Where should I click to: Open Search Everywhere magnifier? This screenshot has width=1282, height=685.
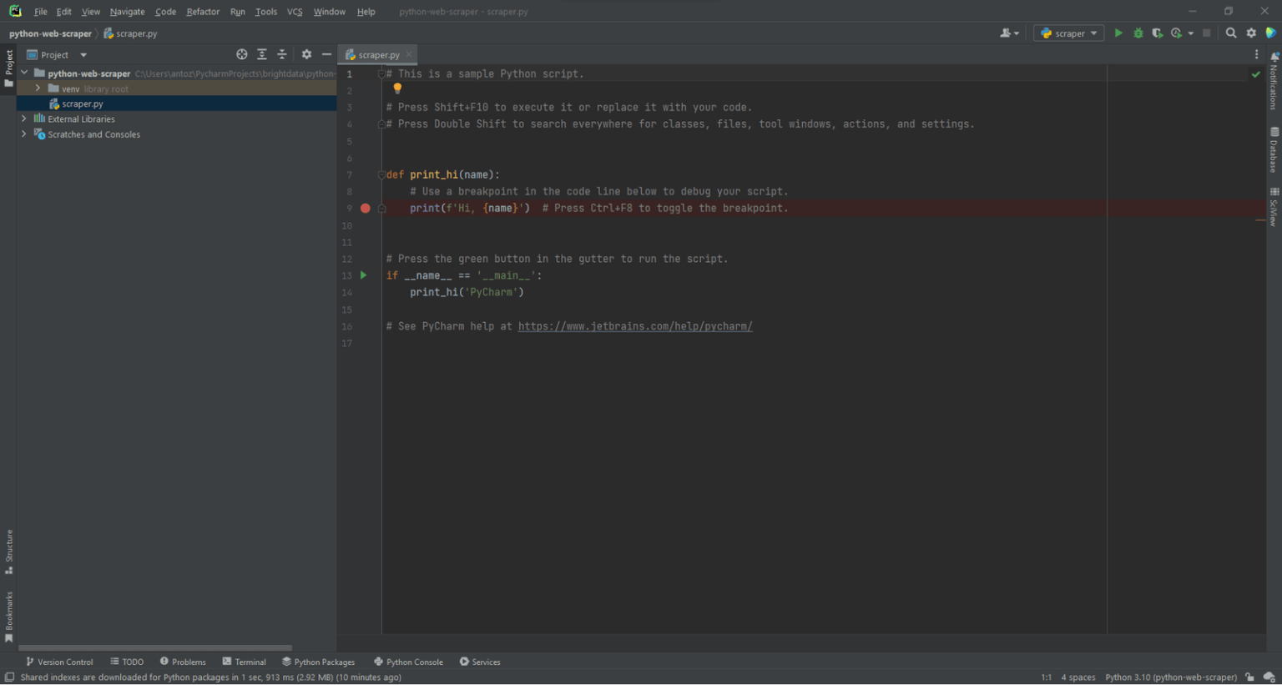pos(1231,33)
